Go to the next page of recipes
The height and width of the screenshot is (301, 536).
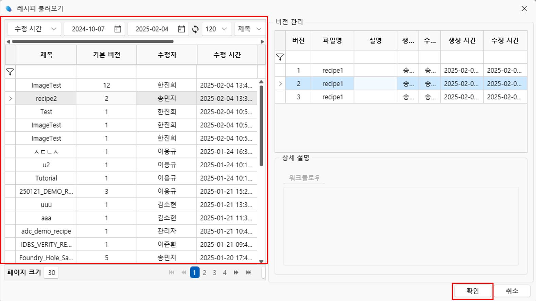coord(236,272)
